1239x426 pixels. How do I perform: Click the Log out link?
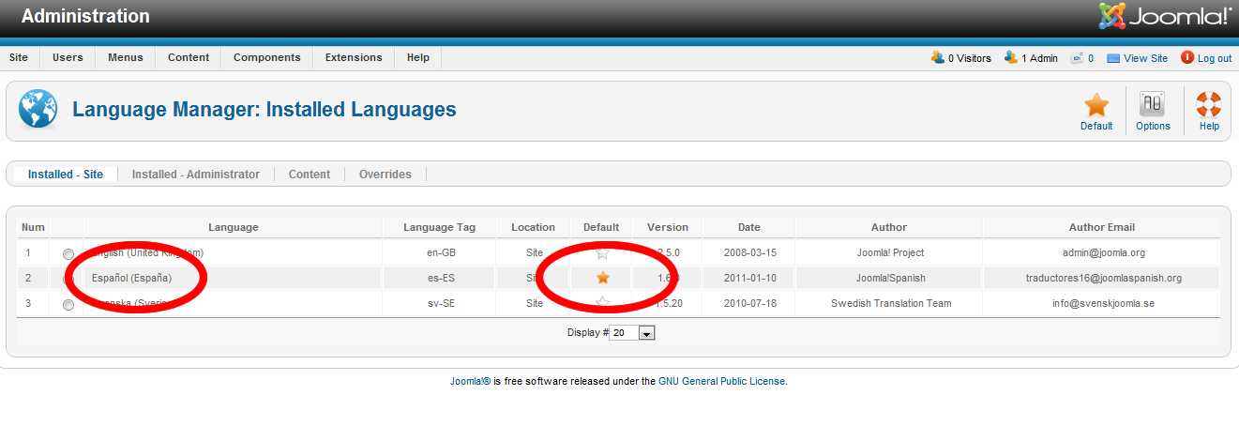tap(1215, 58)
